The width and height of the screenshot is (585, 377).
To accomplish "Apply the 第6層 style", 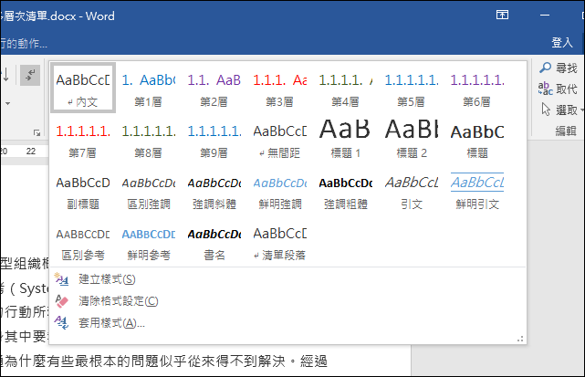I will (476, 89).
